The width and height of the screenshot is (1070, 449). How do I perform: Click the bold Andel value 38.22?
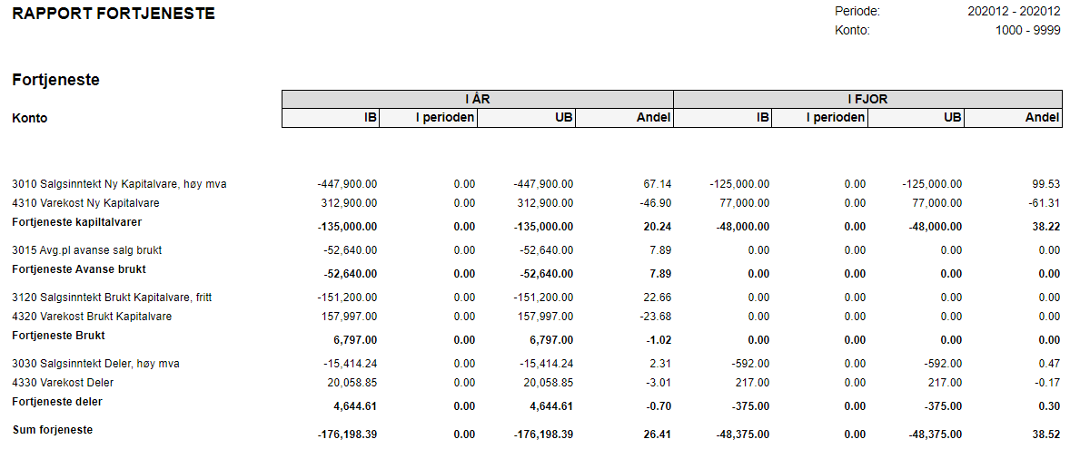coord(1046,227)
